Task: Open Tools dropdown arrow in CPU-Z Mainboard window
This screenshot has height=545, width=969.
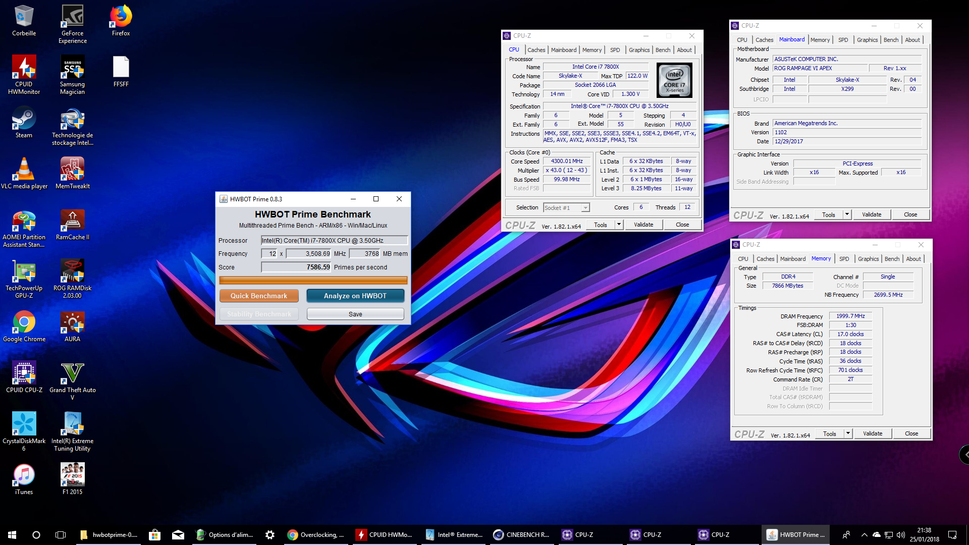Action: point(847,214)
